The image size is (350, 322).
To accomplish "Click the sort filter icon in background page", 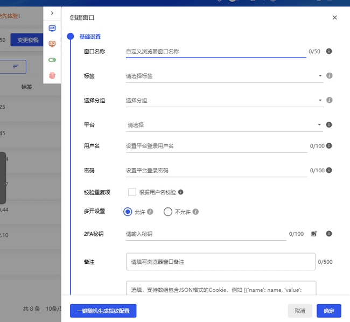I will click(x=16, y=66).
